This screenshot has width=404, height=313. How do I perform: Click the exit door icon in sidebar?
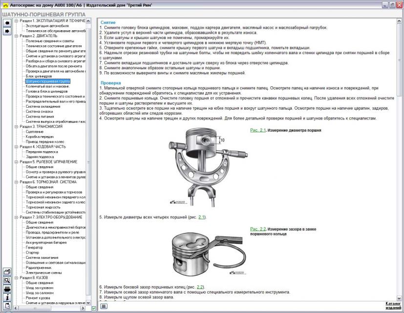[x=7, y=306]
